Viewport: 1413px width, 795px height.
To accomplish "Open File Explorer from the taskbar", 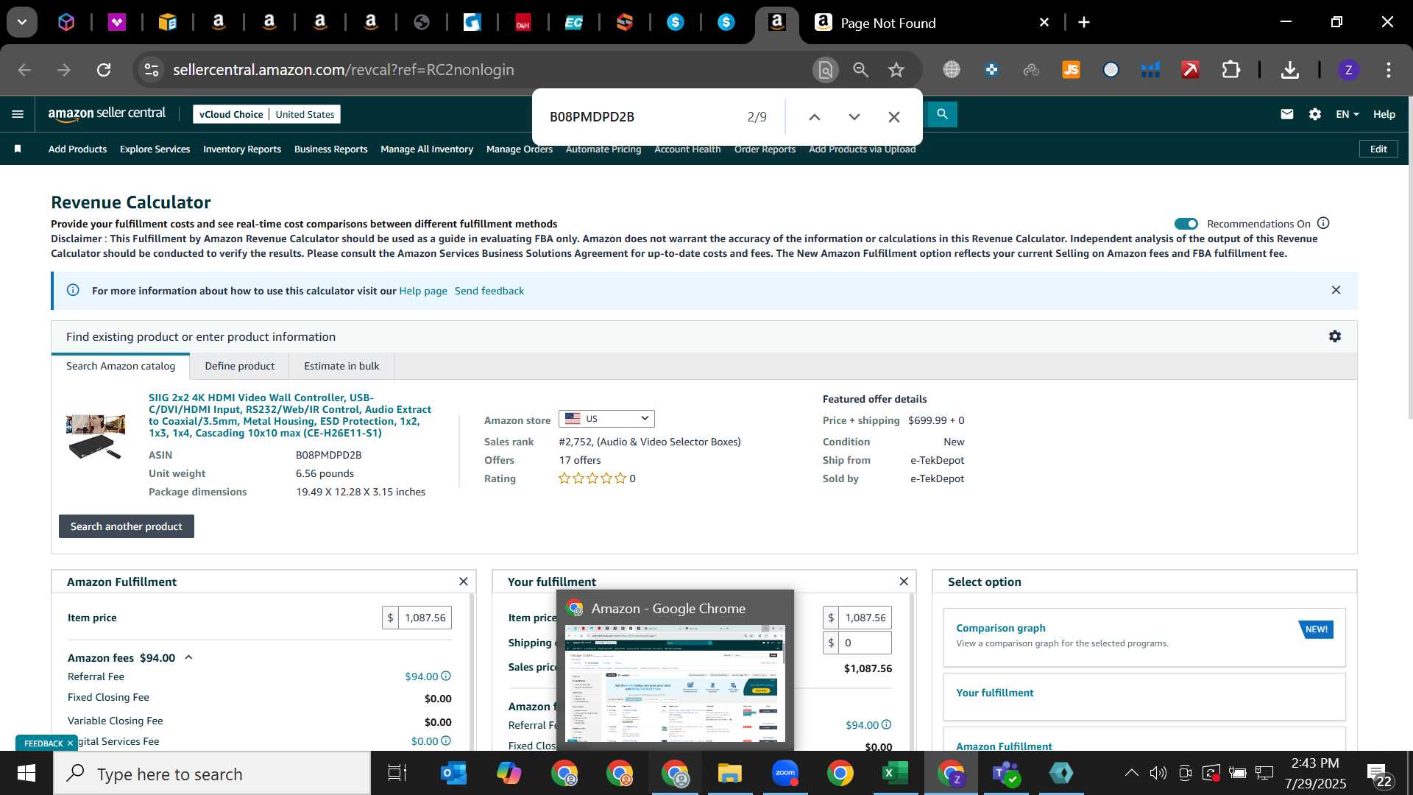I will pyautogui.click(x=729, y=774).
